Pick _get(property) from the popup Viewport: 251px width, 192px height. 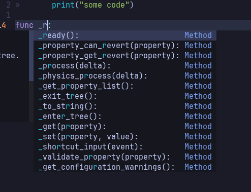(125, 127)
